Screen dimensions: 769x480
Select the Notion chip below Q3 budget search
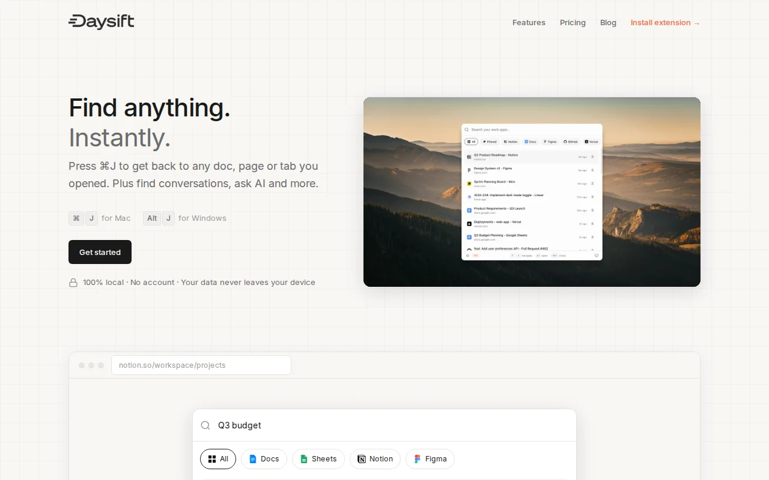[375, 459]
